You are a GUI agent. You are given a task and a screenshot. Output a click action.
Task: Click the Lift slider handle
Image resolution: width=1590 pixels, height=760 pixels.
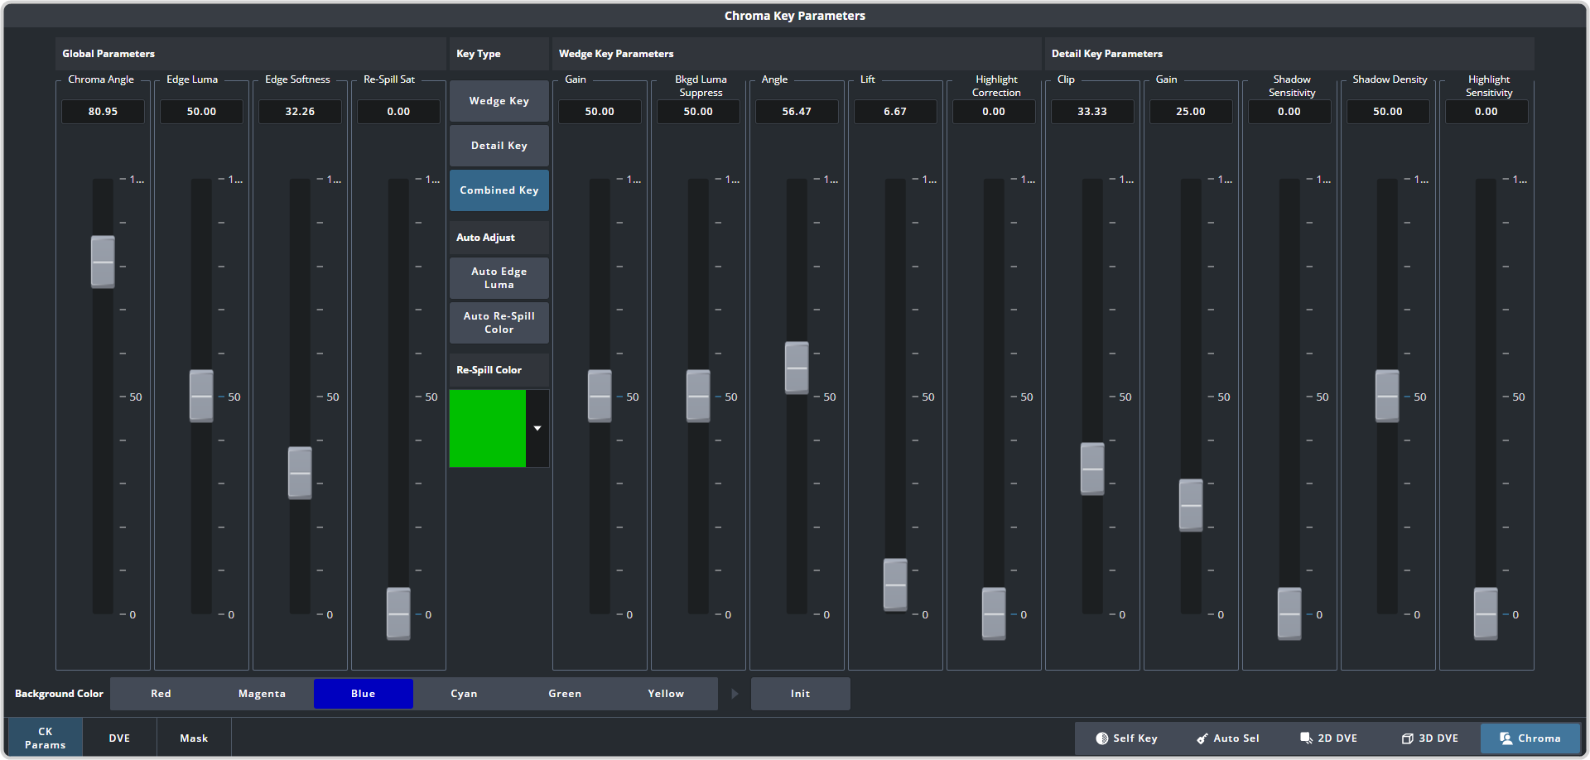tap(895, 584)
